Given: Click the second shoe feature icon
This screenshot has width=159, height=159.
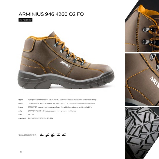Looking at the screenshot, I should point(47,135).
